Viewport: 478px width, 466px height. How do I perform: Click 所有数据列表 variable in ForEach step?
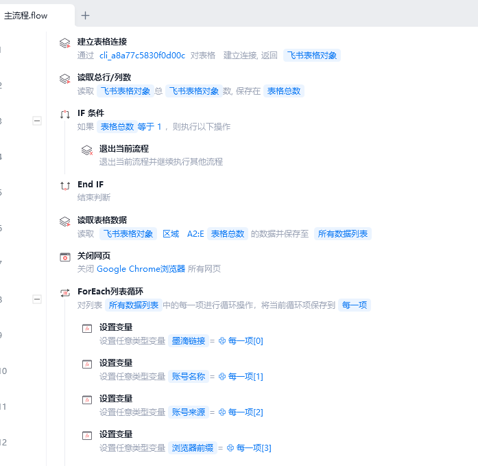(x=134, y=305)
